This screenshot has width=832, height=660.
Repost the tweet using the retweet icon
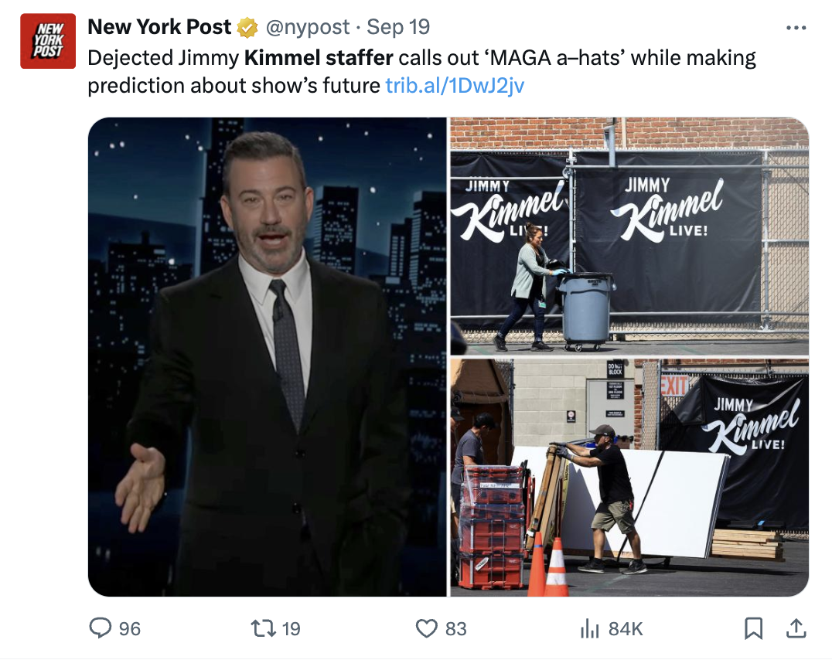point(263,628)
